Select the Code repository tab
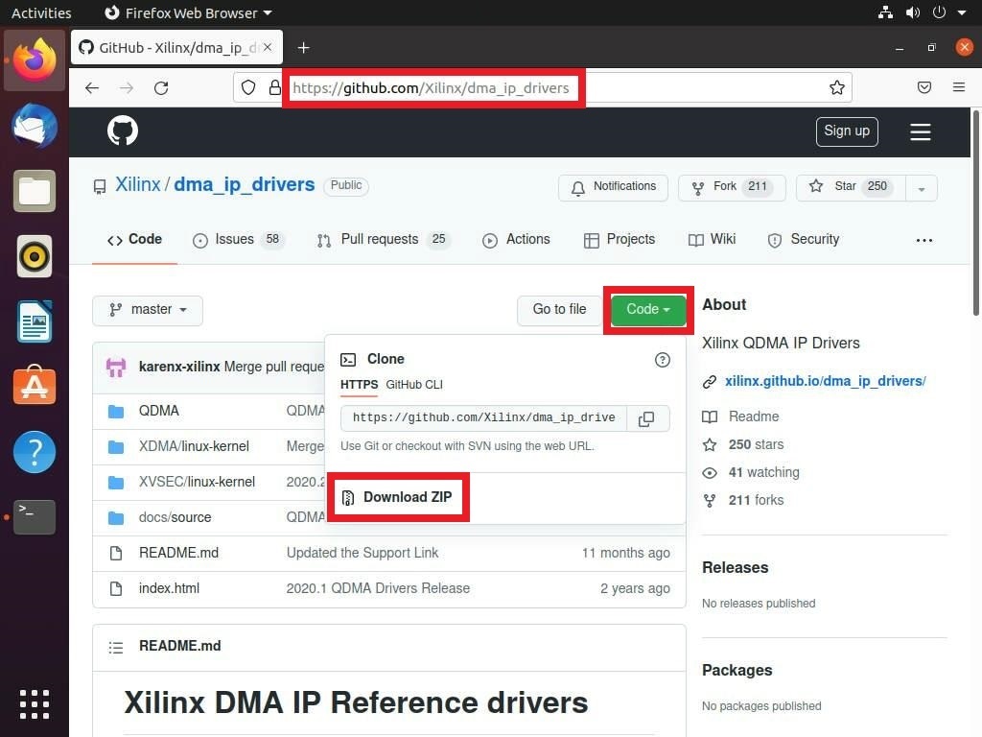The width and height of the screenshot is (982, 737). coord(134,239)
